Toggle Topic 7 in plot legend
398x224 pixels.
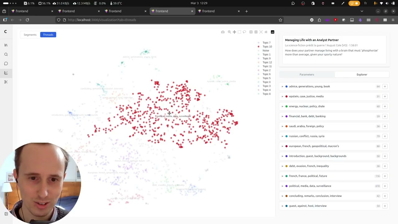click(264, 43)
